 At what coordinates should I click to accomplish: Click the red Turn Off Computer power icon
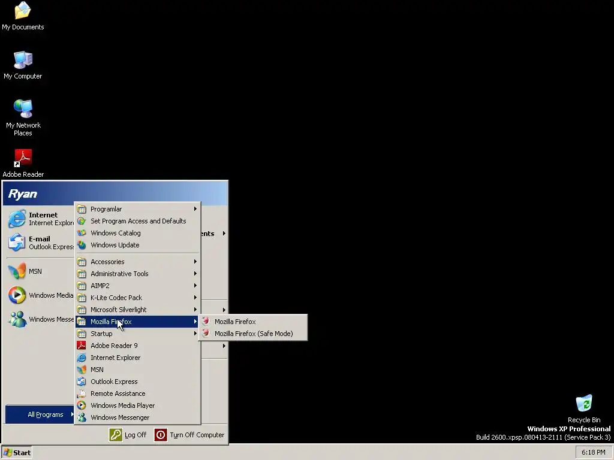[x=161, y=435]
